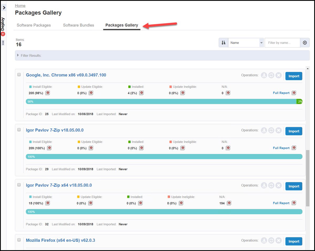The image size is (315, 251).
Task: Open Install Eligible report icon for 7-Zip v18.05.00.0
Action: [x=49, y=148]
